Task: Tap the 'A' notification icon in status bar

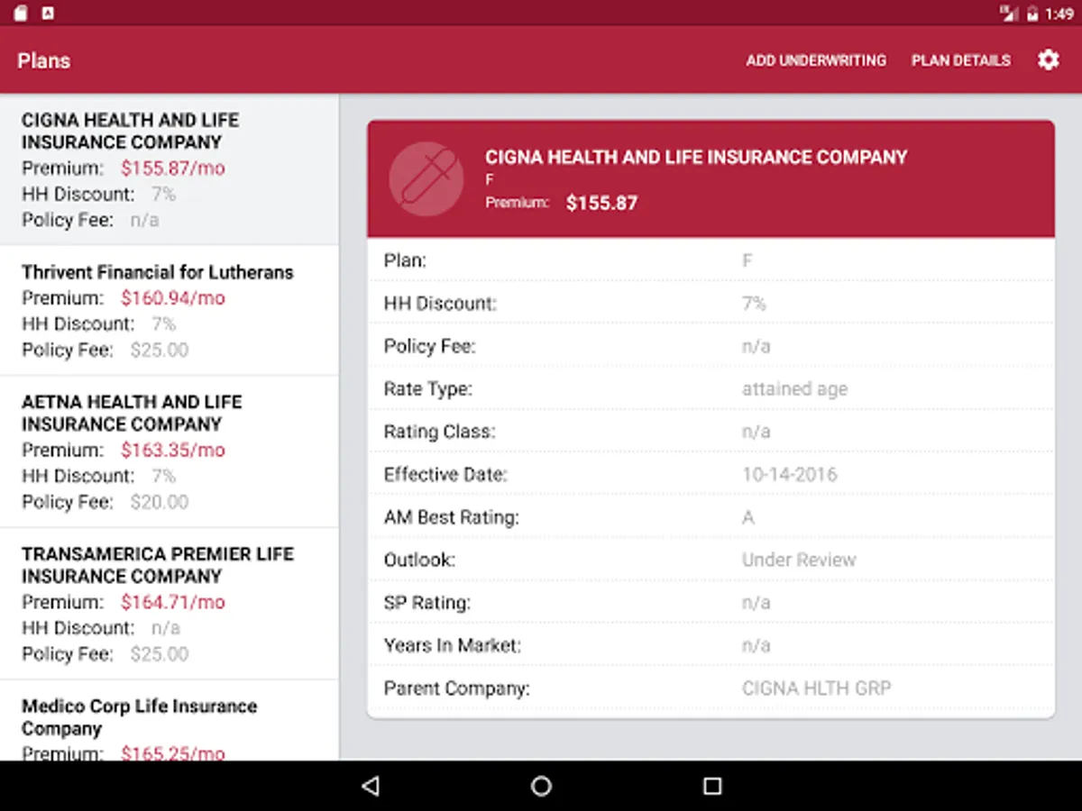Action: (x=48, y=13)
